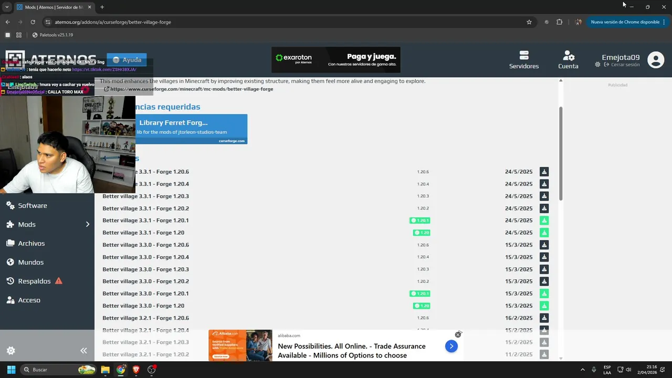672x378 pixels.
Task: Switch the ESP LAA keyboard language
Action: pos(607,370)
